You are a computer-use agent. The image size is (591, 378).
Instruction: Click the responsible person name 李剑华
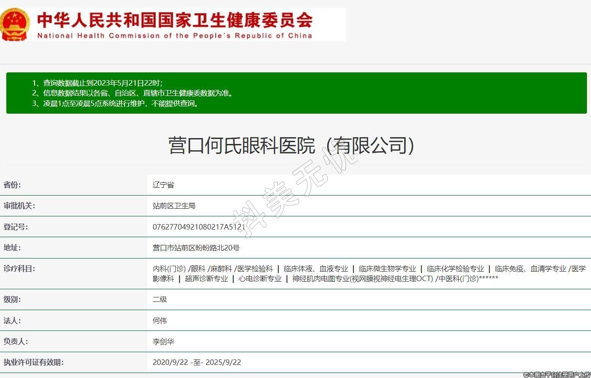163,341
